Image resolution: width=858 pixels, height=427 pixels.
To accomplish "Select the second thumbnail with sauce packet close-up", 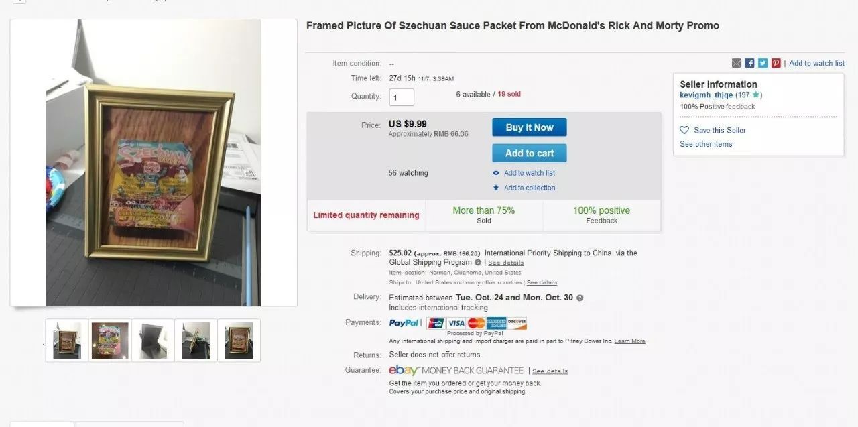I will click(110, 341).
